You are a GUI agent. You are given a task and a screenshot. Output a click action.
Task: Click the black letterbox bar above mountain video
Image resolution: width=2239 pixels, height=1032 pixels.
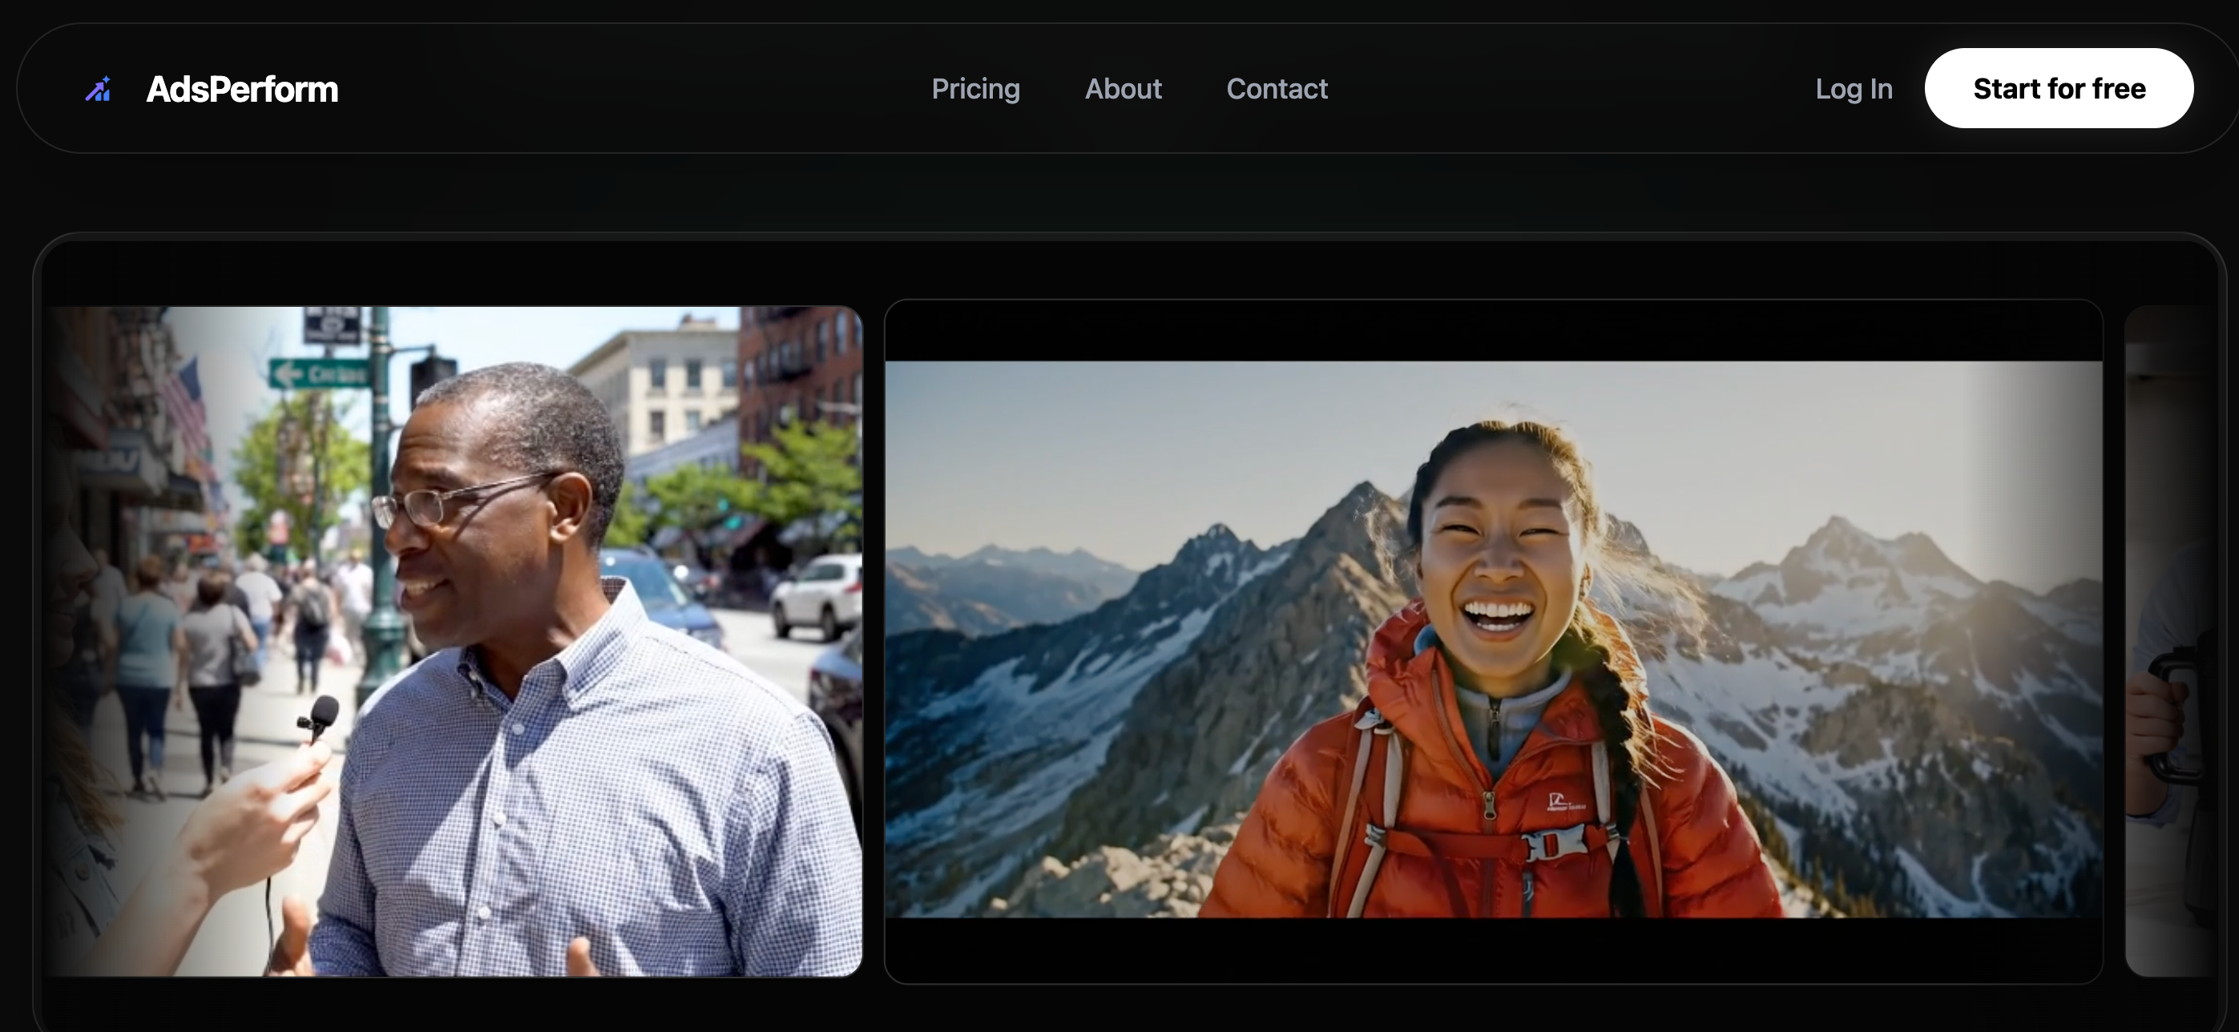pos(1491,331)
